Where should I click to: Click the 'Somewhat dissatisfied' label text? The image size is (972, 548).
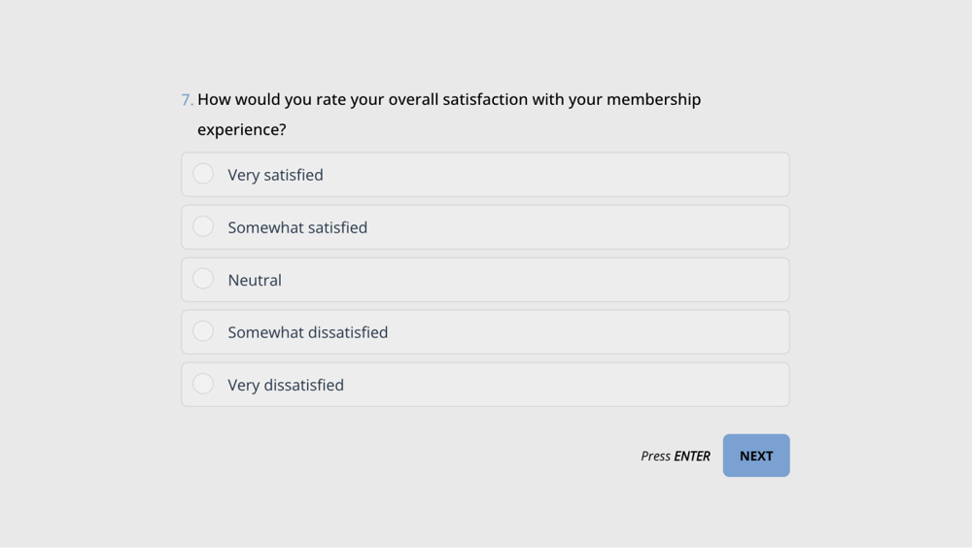coord(307,332)
